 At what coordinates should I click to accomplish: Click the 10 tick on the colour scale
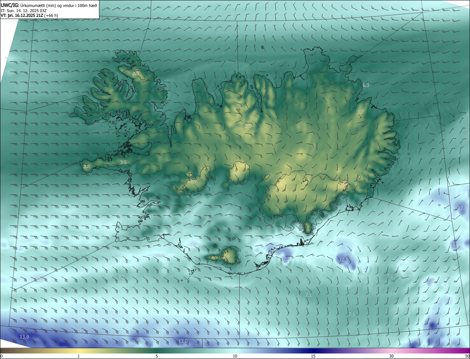[235, 356]
